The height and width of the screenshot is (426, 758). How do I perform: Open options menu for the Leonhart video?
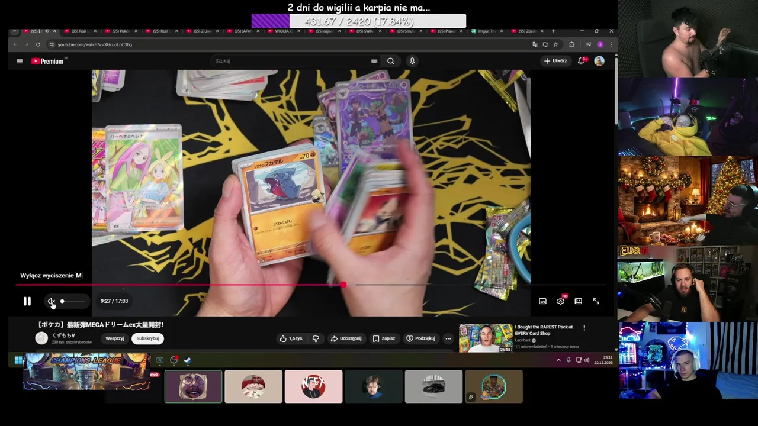pos(584,328)
